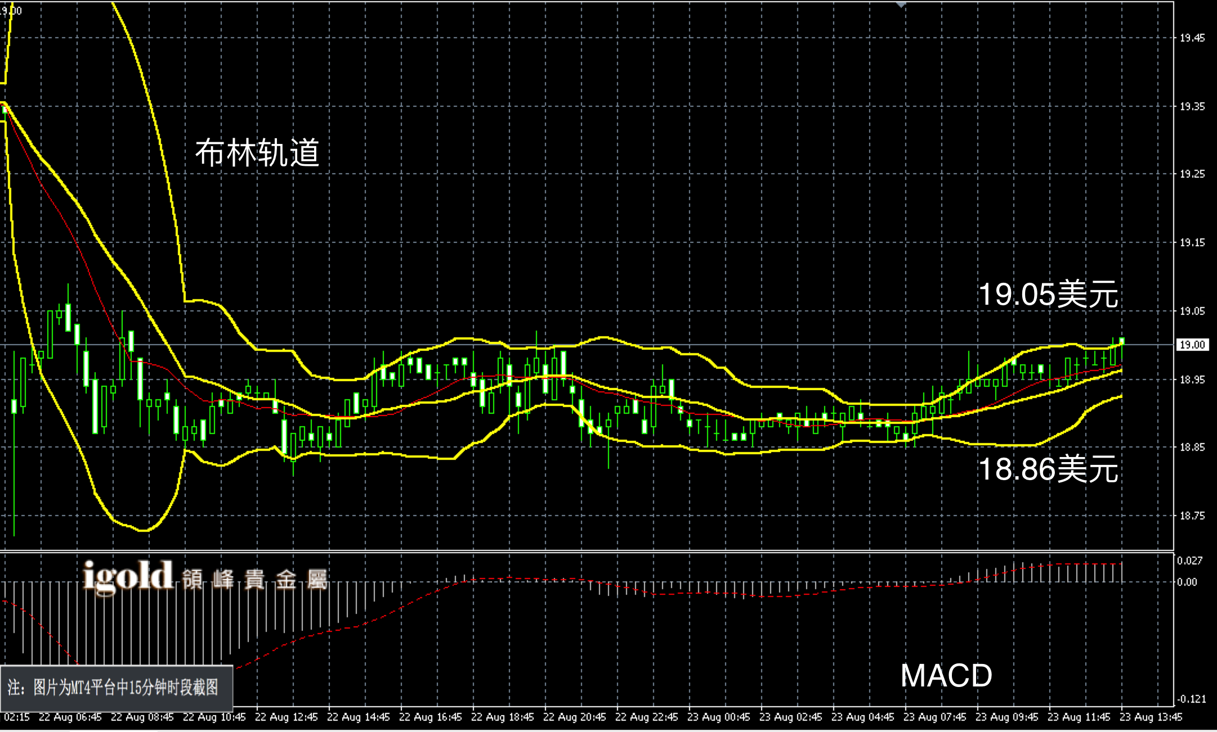Click the 19.45 price axis label

click(1192, 38)
